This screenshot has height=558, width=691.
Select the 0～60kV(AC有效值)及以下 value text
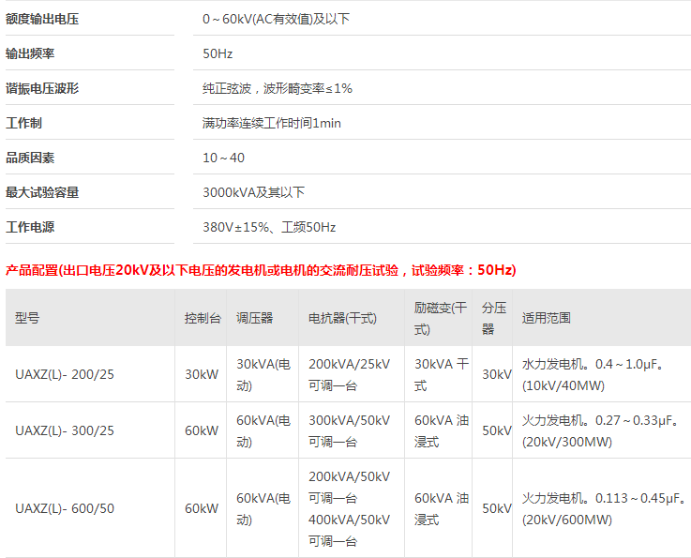pos(276,19)
